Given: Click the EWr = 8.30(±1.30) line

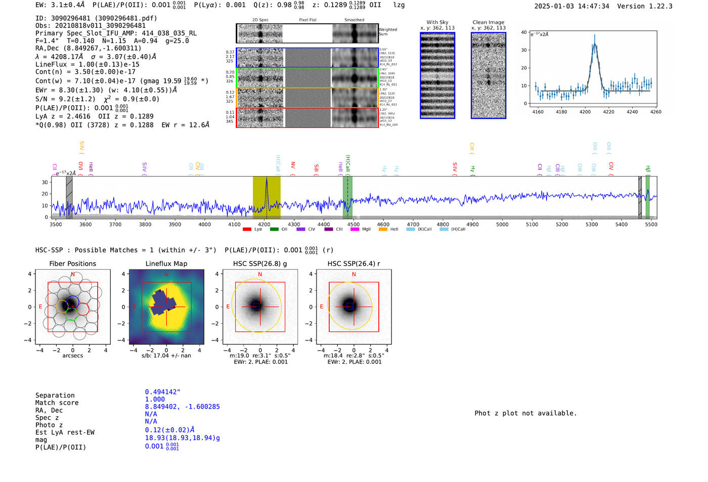Looking at the screenshot, I should (106, 90).
